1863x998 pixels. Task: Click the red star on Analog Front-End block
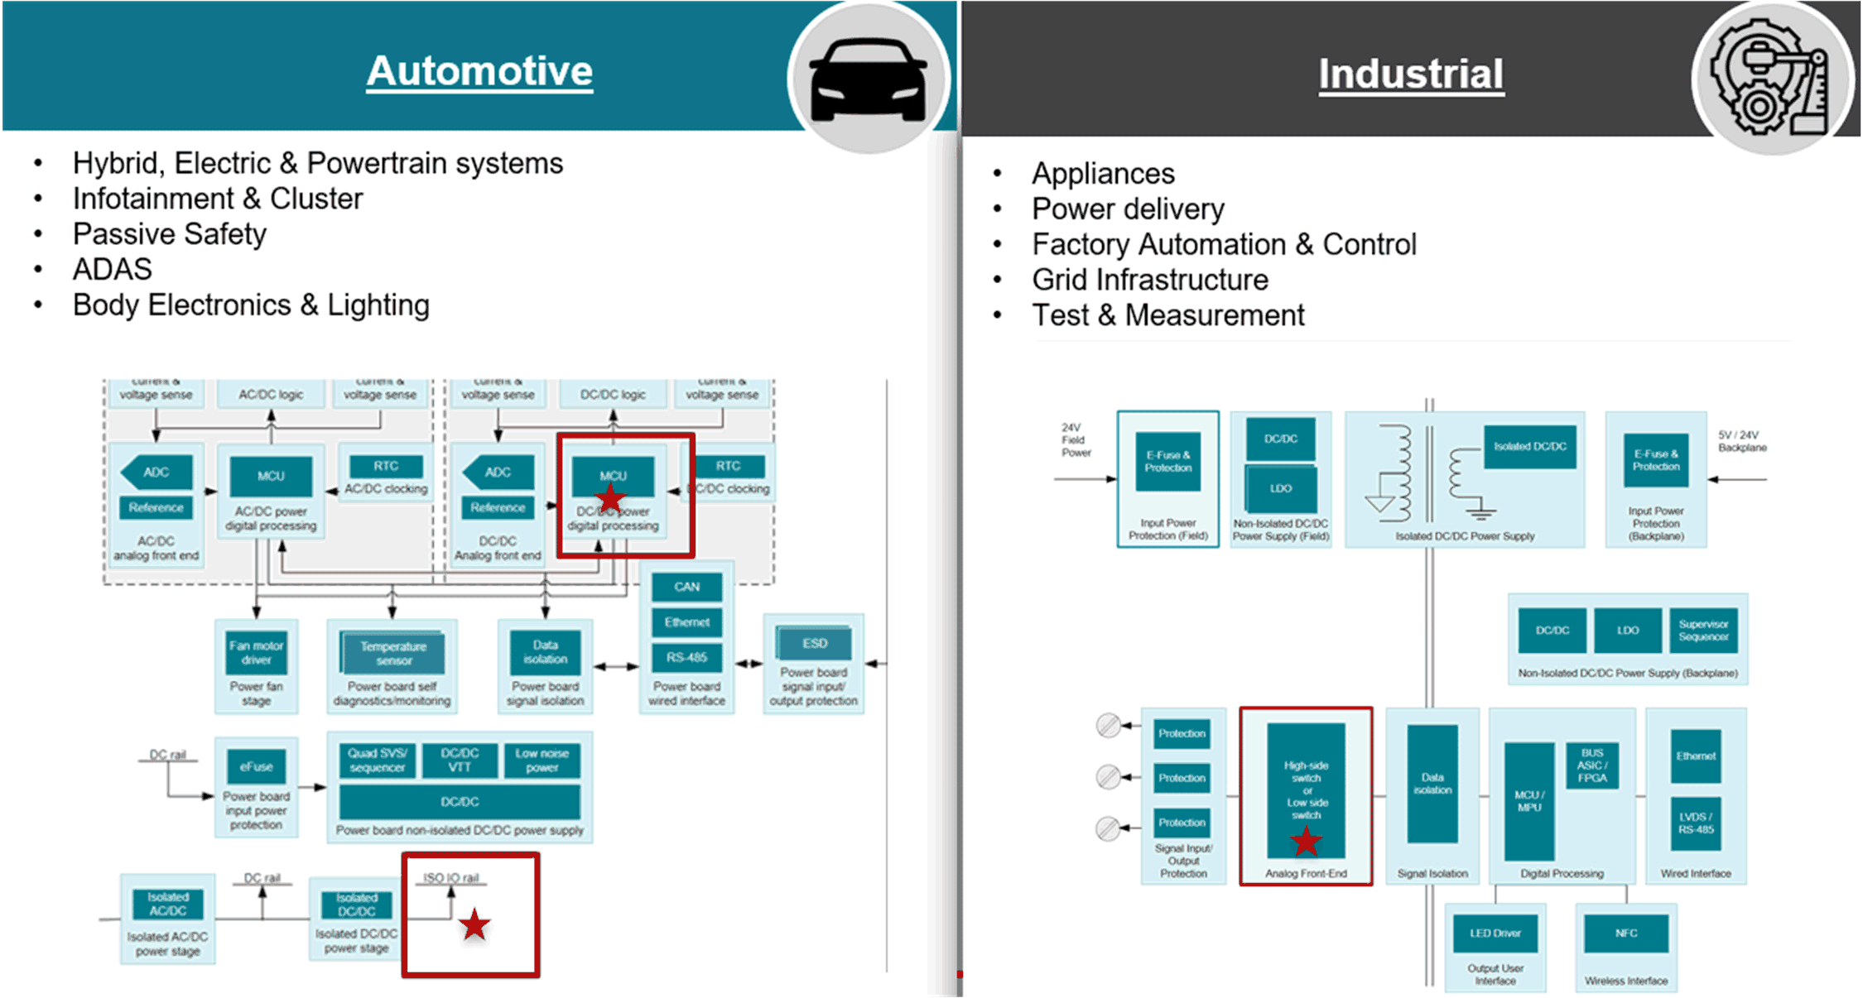click(x=1306, y=842)
